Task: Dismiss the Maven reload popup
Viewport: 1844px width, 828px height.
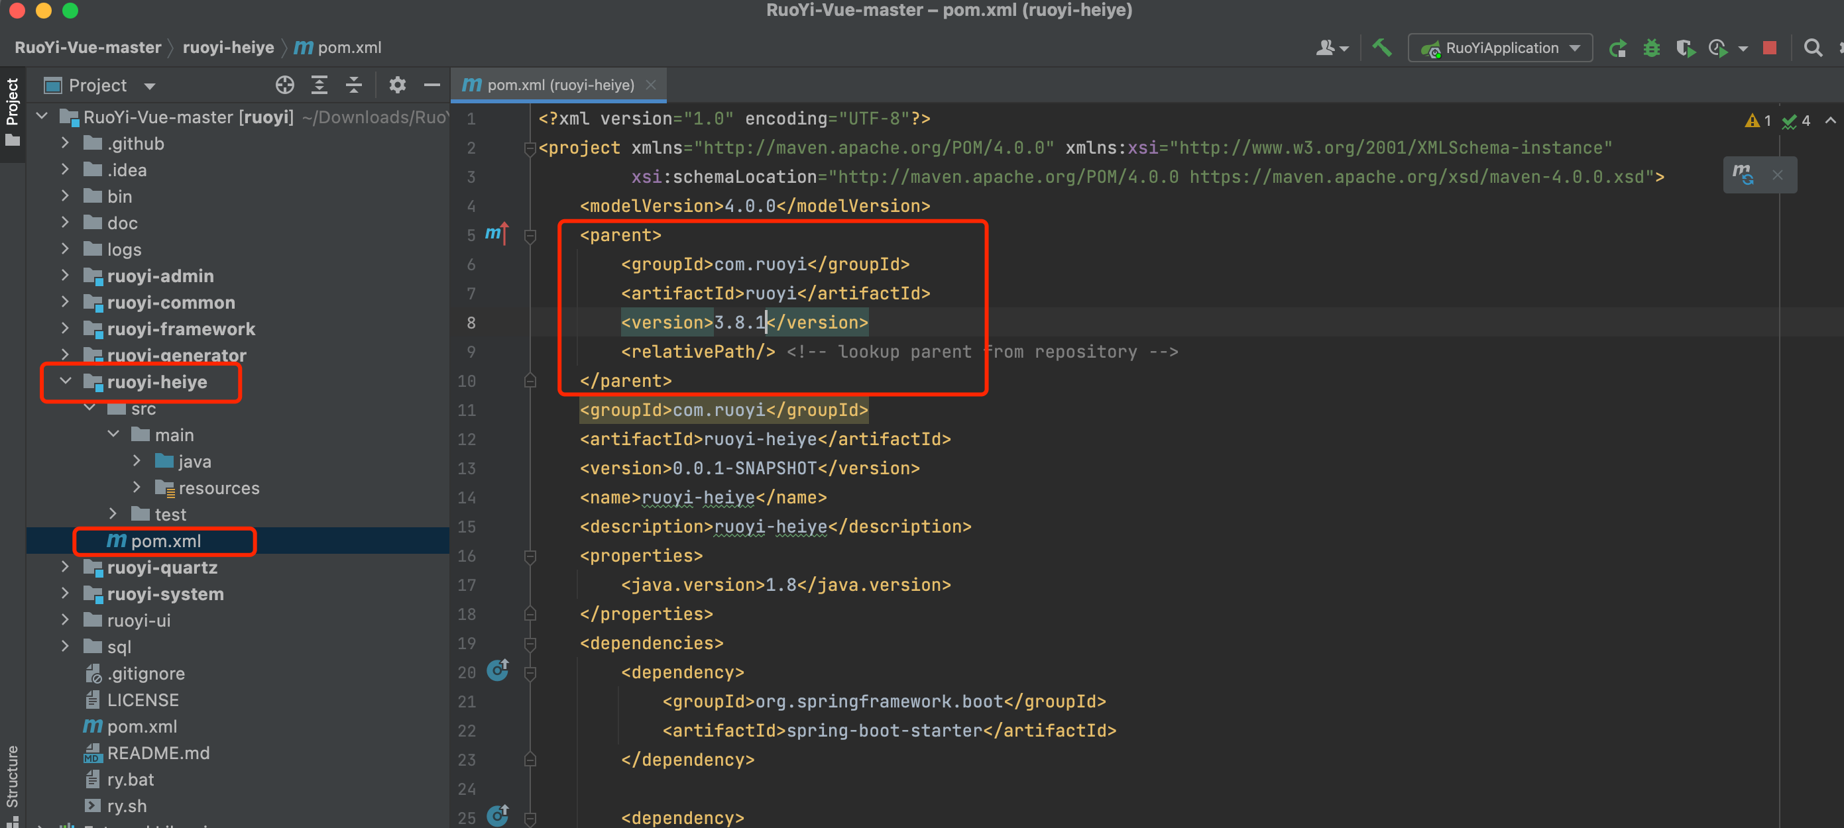Action: pos(1778,175)
